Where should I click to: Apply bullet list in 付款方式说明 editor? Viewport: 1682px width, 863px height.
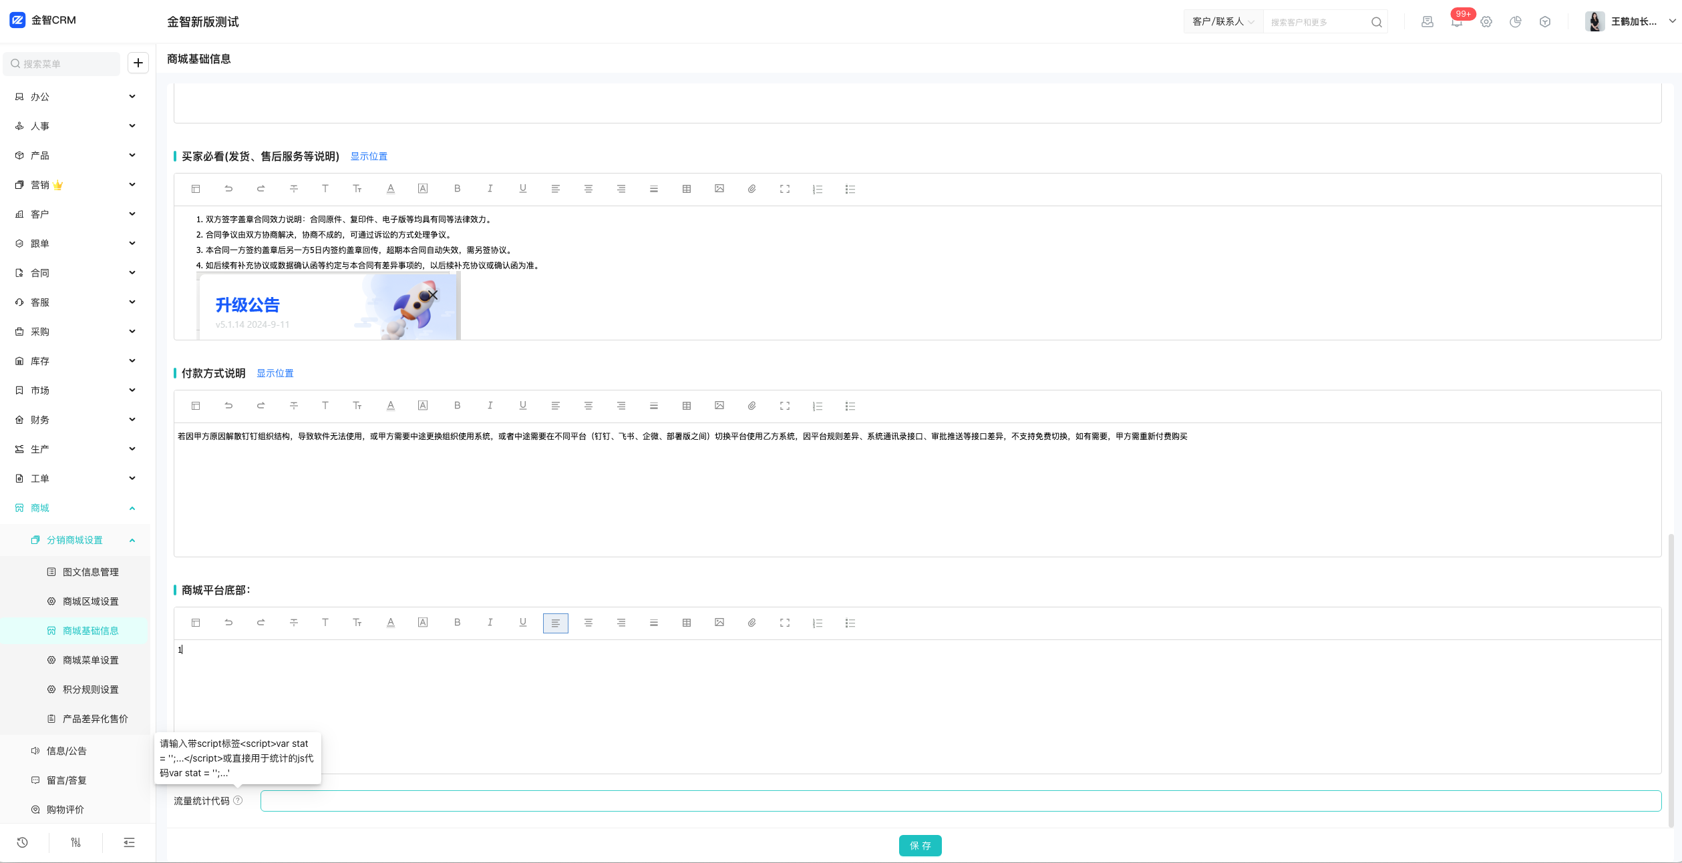pyautogui.click(x=850, y=406)
